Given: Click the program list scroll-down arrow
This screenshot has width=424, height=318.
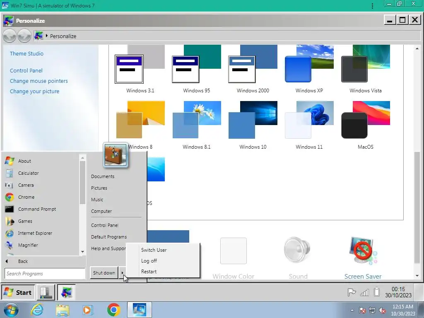Looking at the screenshot, I should pos(83,252).
